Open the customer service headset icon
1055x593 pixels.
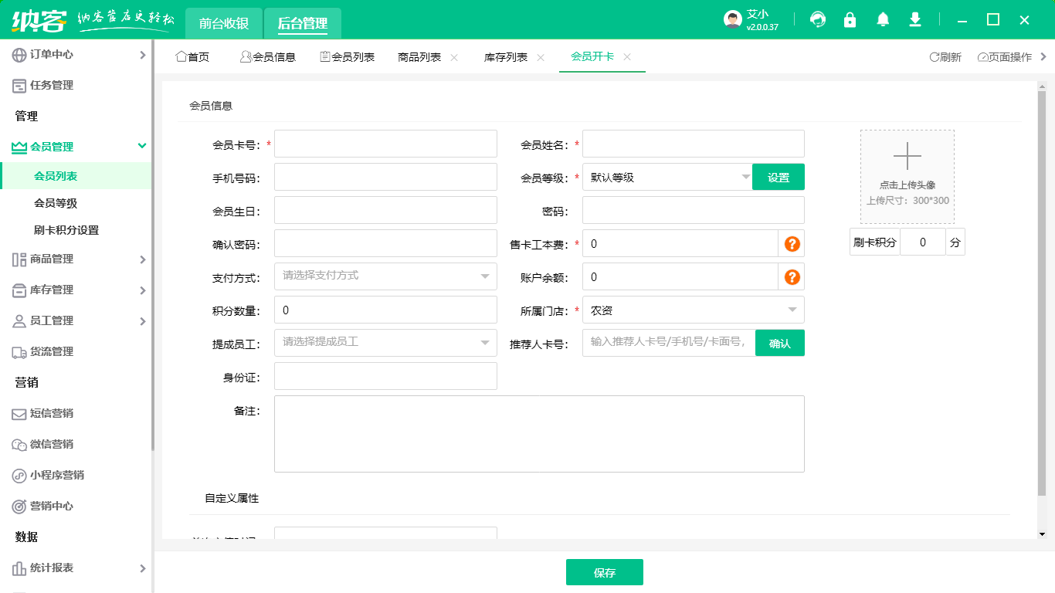[x=817, y=19]
